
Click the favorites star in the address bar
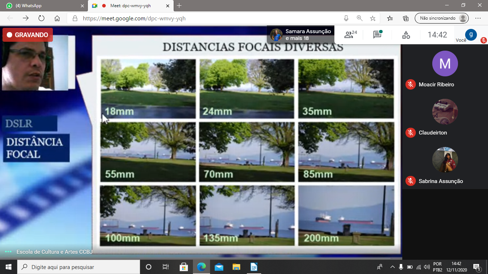(x=373, y=18)
